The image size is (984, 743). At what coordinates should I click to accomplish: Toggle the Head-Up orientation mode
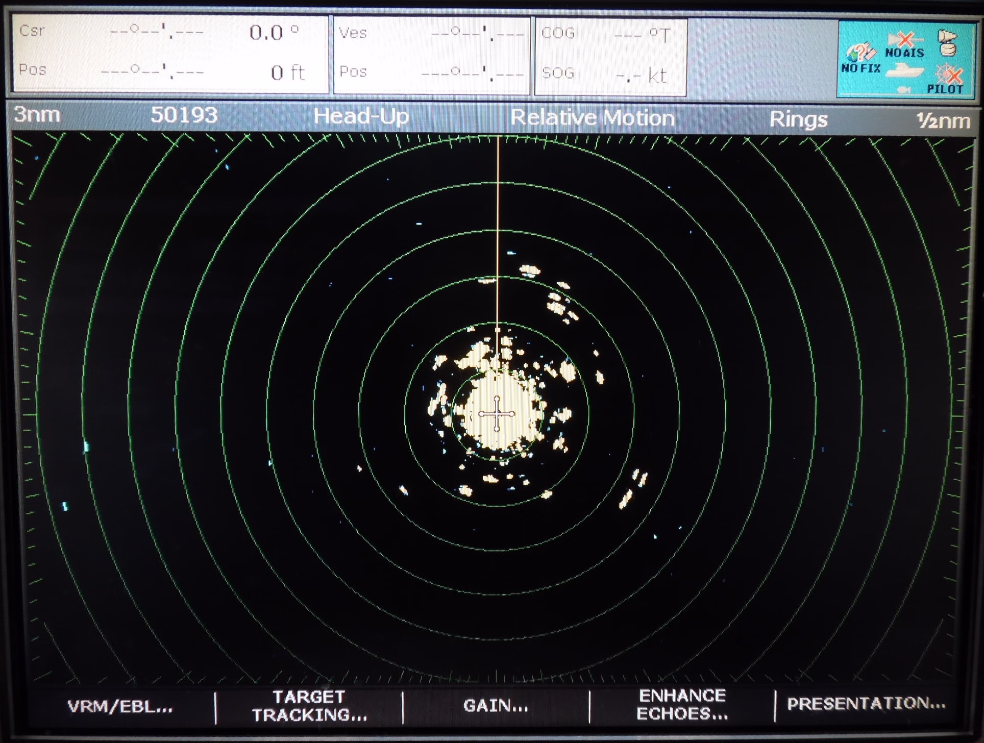(x=361, y=116)
